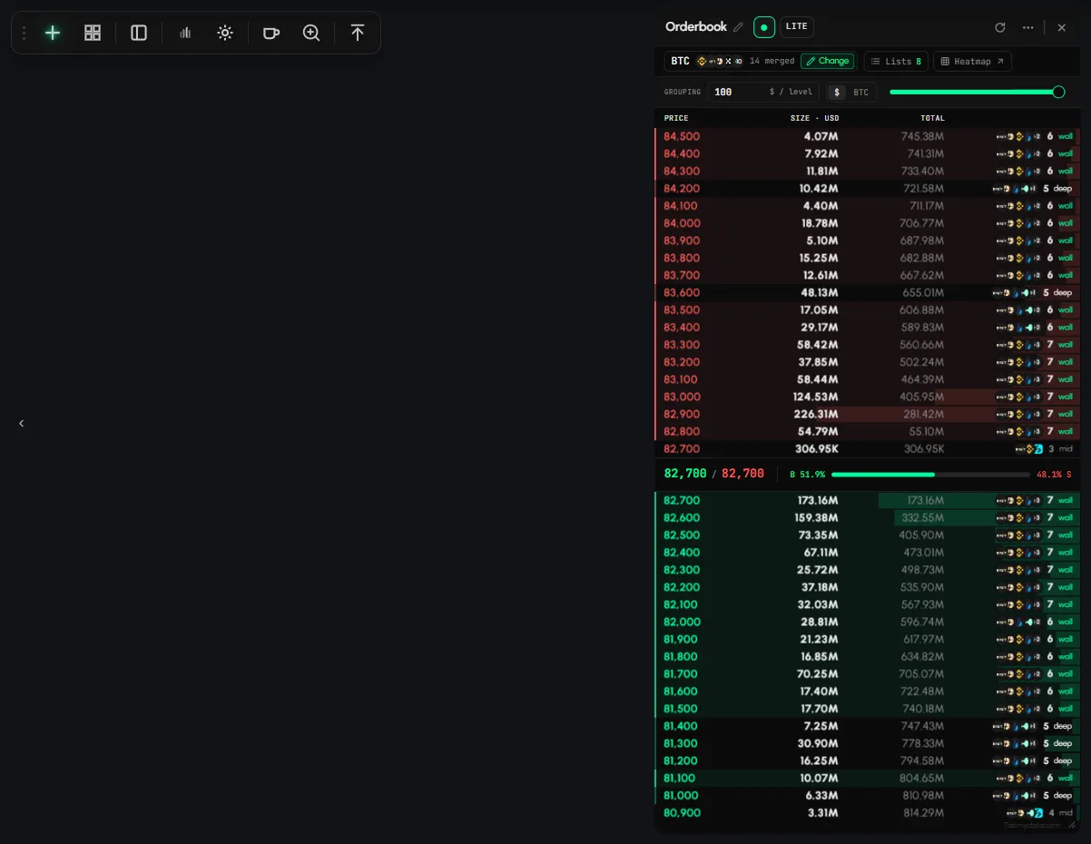The height and width of the screenshot is (844, 1091).
Task: Click the 48.1% S sell percentage
Action: point(1054,475)
